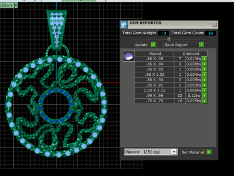Click the green arrow next to Update

[x=154, y=44]
